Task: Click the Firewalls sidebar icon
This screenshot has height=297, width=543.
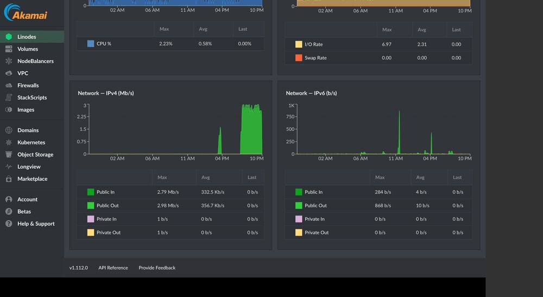Action: (9, 85)
